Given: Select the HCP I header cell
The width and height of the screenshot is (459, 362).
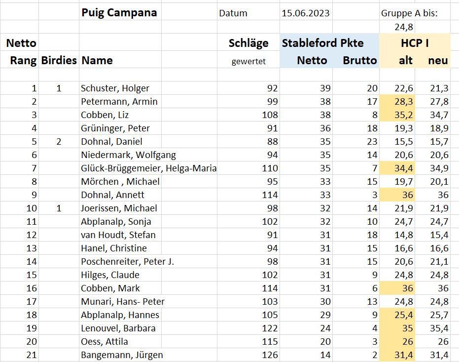Looking at the screenshot, I should (415, 43).
